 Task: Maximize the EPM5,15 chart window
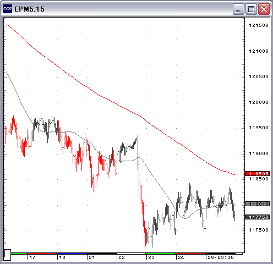[x=251, y=9]
